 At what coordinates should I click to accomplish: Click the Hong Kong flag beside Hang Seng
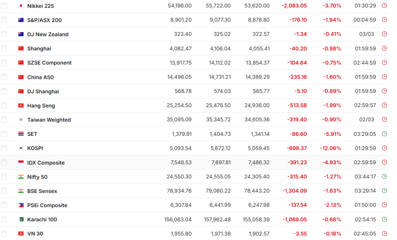(21, 106)
